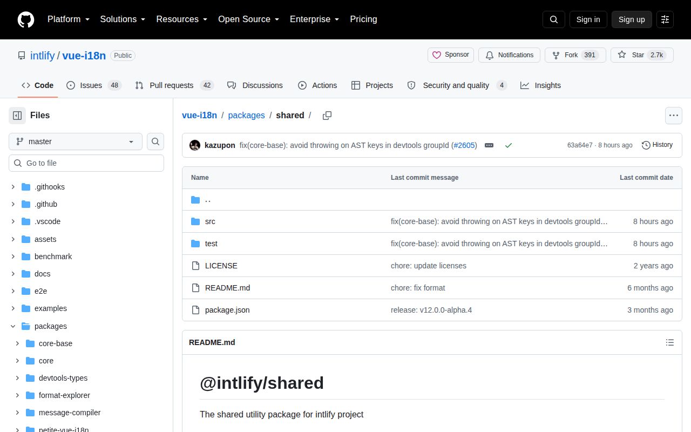Switch to the Pull requests tab

tap(174, 85)
